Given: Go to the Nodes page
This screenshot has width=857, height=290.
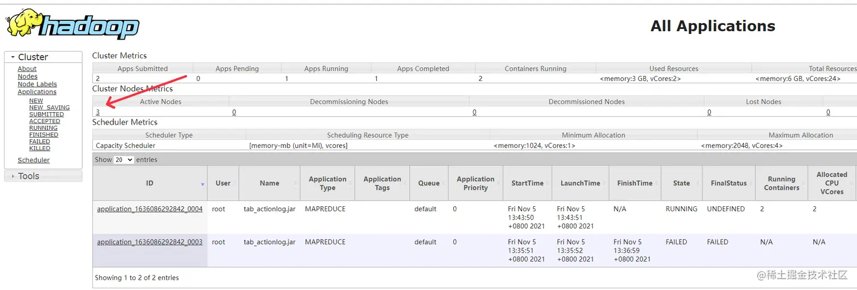Looking at the screenshot, I should (x=28, y=76).
